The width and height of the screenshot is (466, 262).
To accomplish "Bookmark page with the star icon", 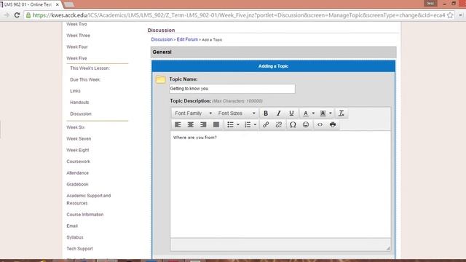I will pyautogui.click(x=450, y=15).
